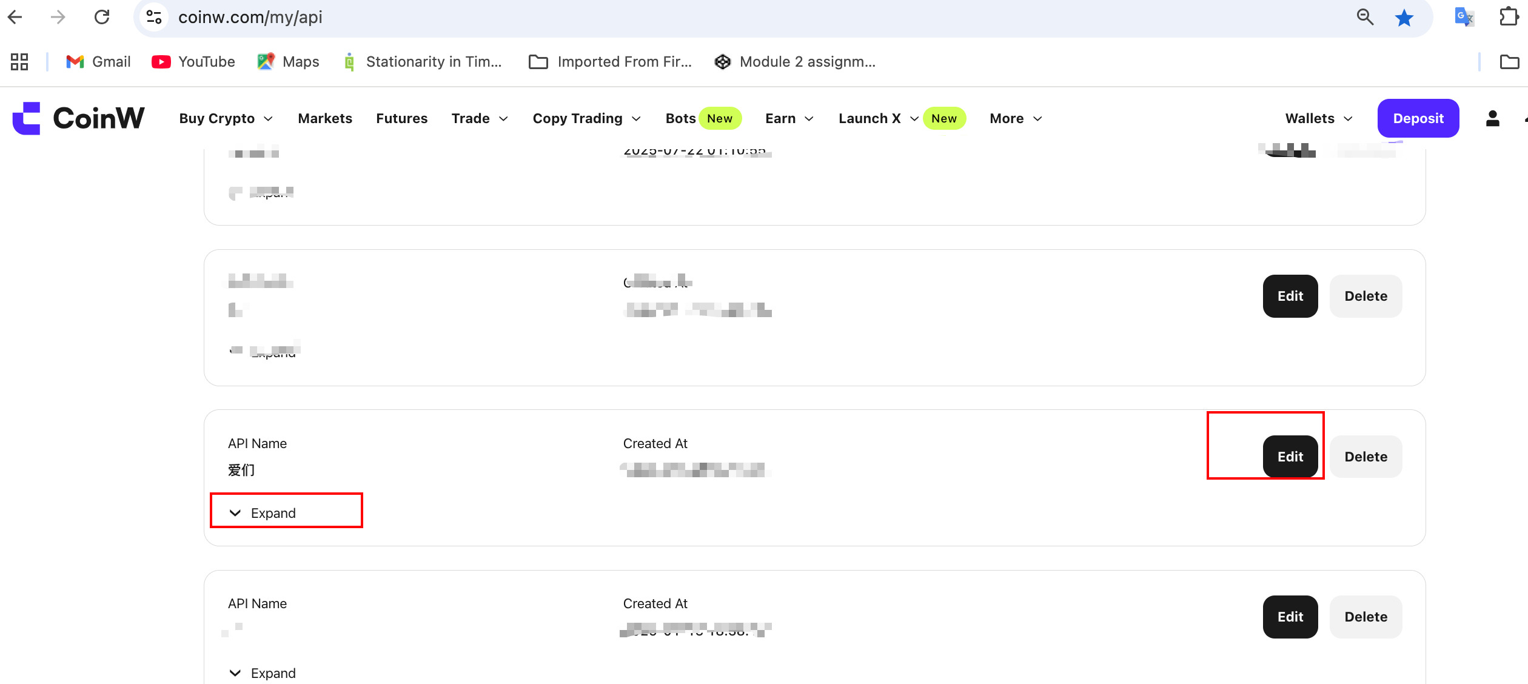Open the user profile icon
Screen dimensions: 1528x684
(1492, 118)
